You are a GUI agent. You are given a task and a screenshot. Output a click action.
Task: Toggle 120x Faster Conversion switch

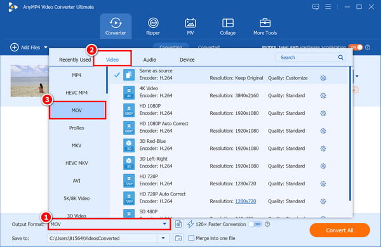pyautogui.click(x=255, y=224)
